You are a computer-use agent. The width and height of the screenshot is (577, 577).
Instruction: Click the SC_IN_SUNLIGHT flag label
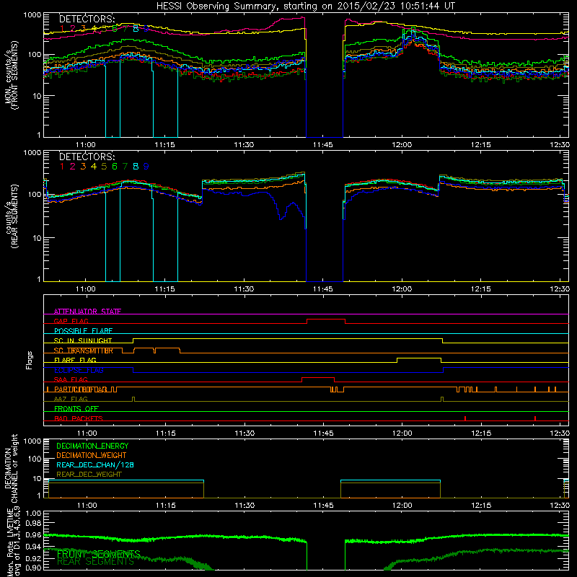(83, 340)
